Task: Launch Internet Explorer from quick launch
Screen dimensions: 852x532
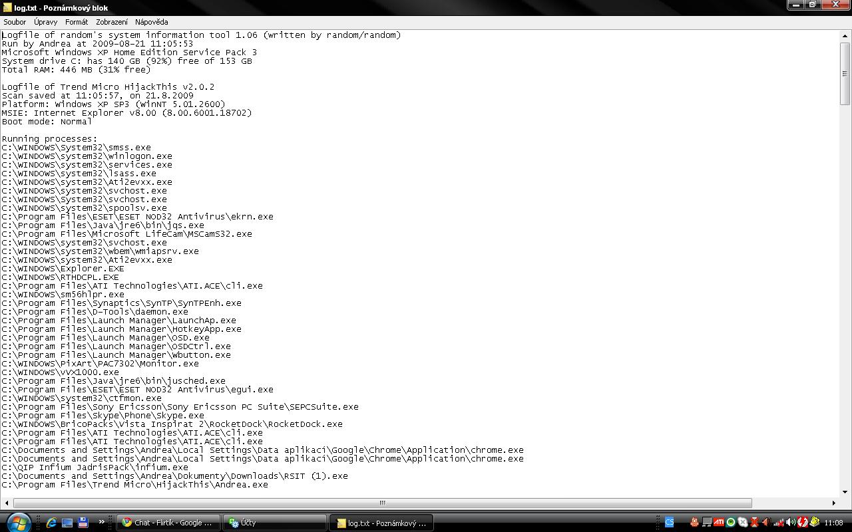Action: (51, 523)
